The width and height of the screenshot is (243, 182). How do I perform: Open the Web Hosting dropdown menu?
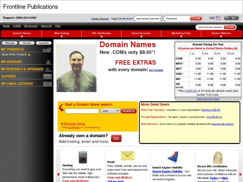pos(62,34)
